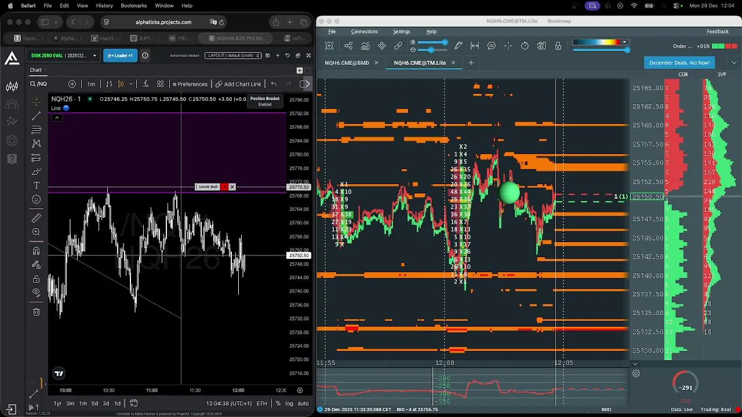The height and width of the screenshot is (417, 742).
Task: Click the blue Leader +1 button
Action: point(120,56)
